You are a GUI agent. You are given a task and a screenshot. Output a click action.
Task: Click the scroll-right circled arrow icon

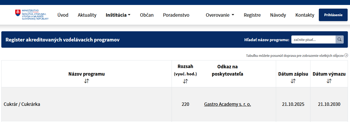click(346, 55)
